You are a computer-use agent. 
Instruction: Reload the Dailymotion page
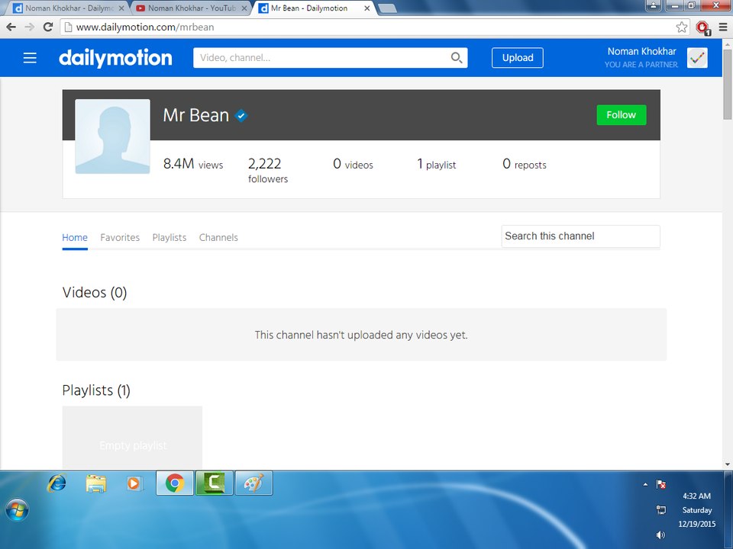coord(47,27)
